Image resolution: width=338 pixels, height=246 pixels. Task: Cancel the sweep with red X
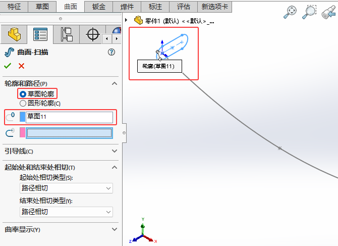pos(21,66)
